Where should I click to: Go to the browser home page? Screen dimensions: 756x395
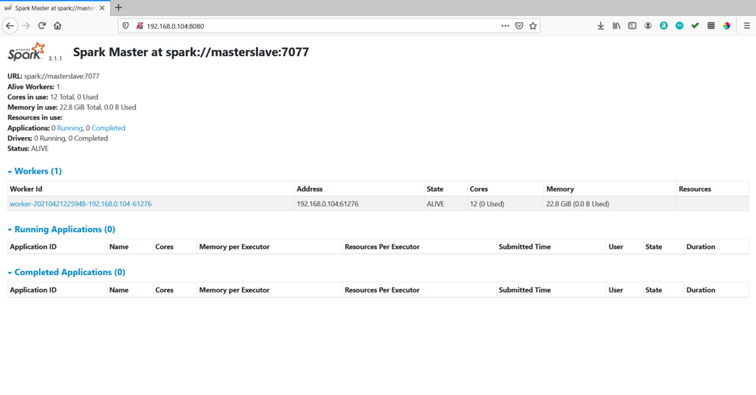coord(58,25)
